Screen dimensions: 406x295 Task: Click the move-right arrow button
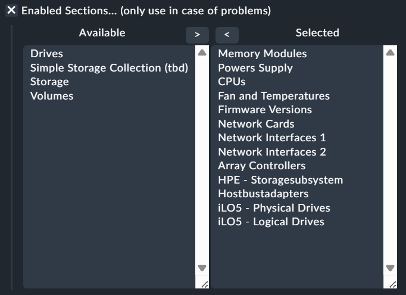pos(197,35)
